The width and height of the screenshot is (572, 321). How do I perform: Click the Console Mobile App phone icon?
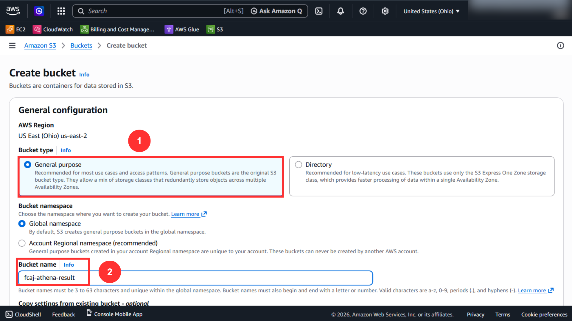[x=89, y=313]
